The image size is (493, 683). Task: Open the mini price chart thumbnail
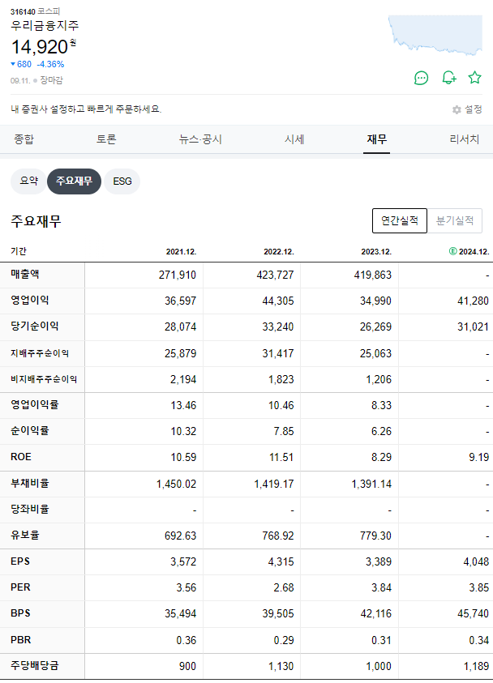point(435,36)
